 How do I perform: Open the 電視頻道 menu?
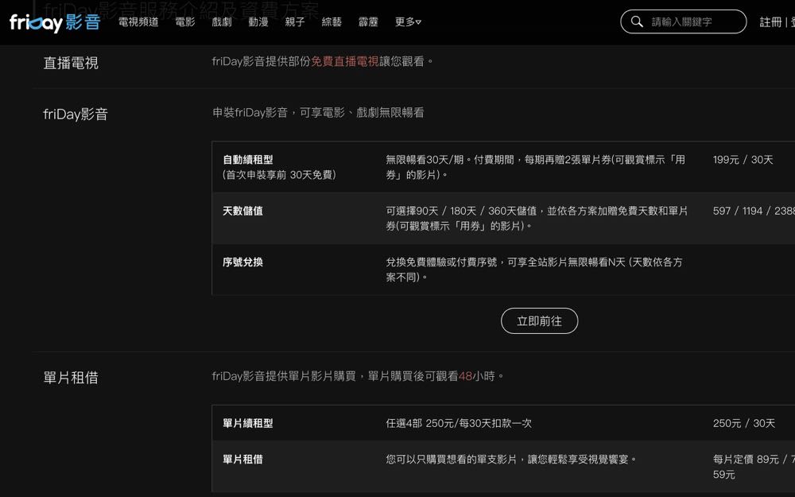coord(138,21)
